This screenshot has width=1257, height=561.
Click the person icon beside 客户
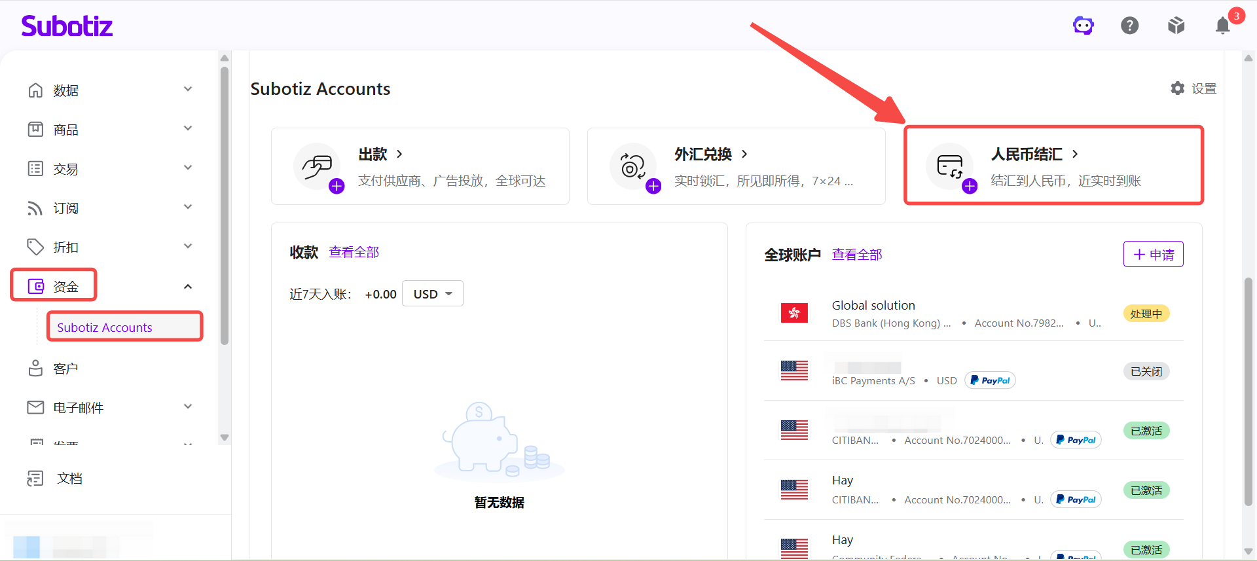point(35,369)
